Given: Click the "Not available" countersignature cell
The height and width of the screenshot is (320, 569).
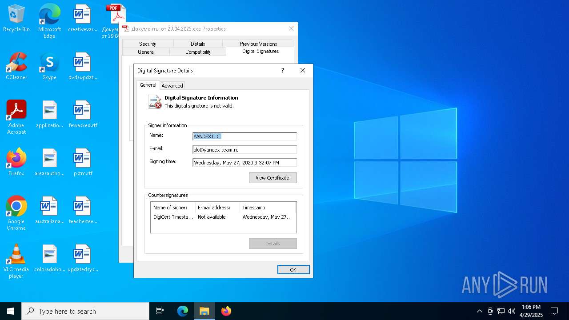Looking at the screenshot, I should (212, 217).
